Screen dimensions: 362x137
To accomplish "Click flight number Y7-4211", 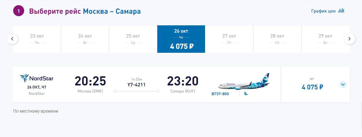I will tap(136, 85).
